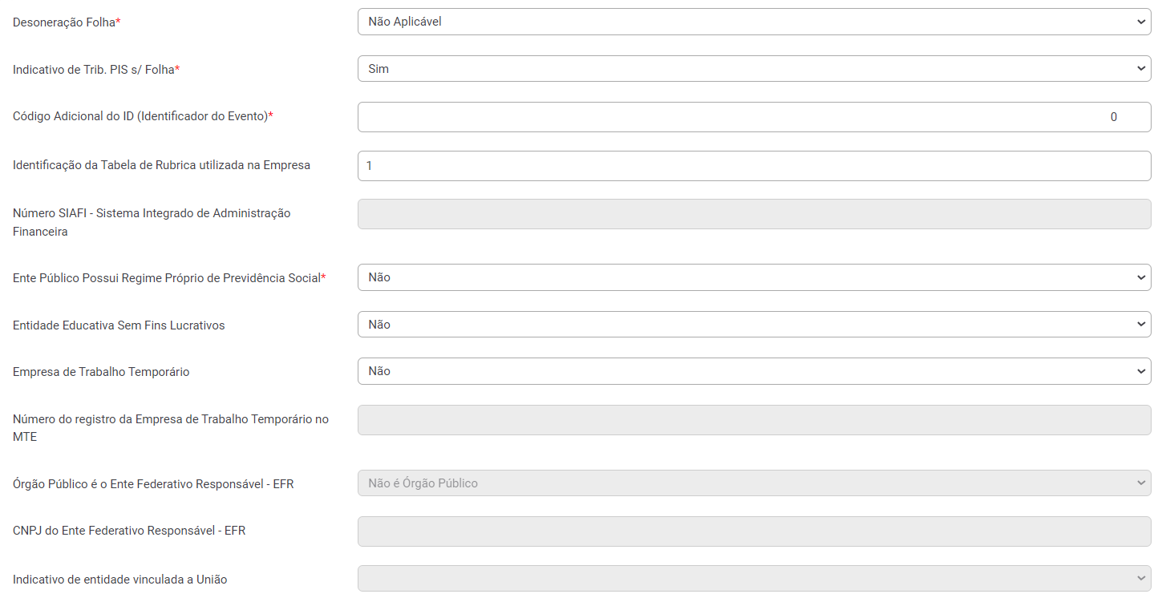Click 'Identificação da Tabela de Rubrica' label

pos(161,165)
